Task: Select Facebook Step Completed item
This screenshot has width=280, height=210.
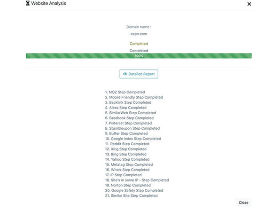Action: pyautogui.click(x=129, y=118)
